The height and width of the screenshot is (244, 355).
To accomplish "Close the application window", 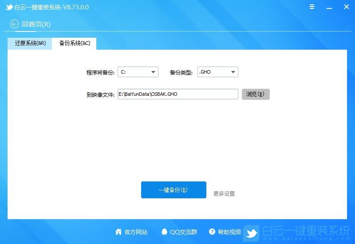I will tap(347, 7).
